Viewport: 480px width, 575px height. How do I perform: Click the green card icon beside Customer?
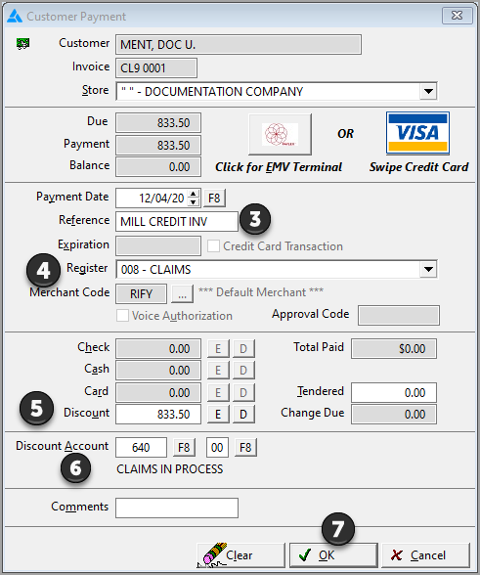point(23,44)
